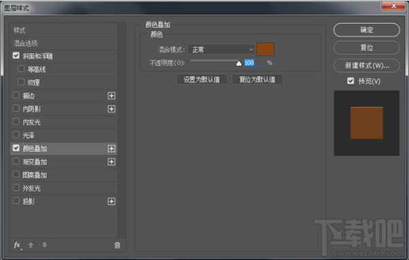Enable 描边 checkbox
Image resolution: width=409 pixels, height=260 pixels.
pos(16,95)
